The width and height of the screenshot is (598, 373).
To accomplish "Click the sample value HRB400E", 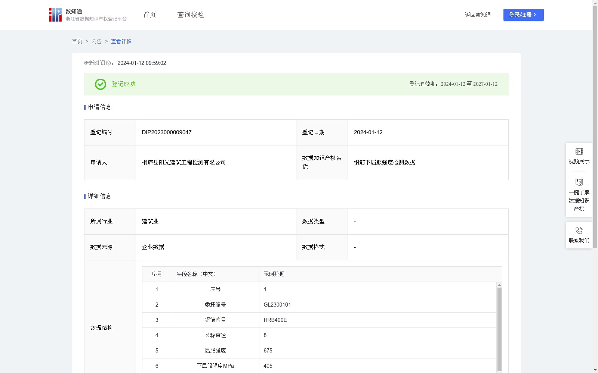I will (x=275, y=320).
